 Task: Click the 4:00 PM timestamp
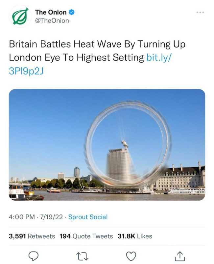[x=22, y=217]
